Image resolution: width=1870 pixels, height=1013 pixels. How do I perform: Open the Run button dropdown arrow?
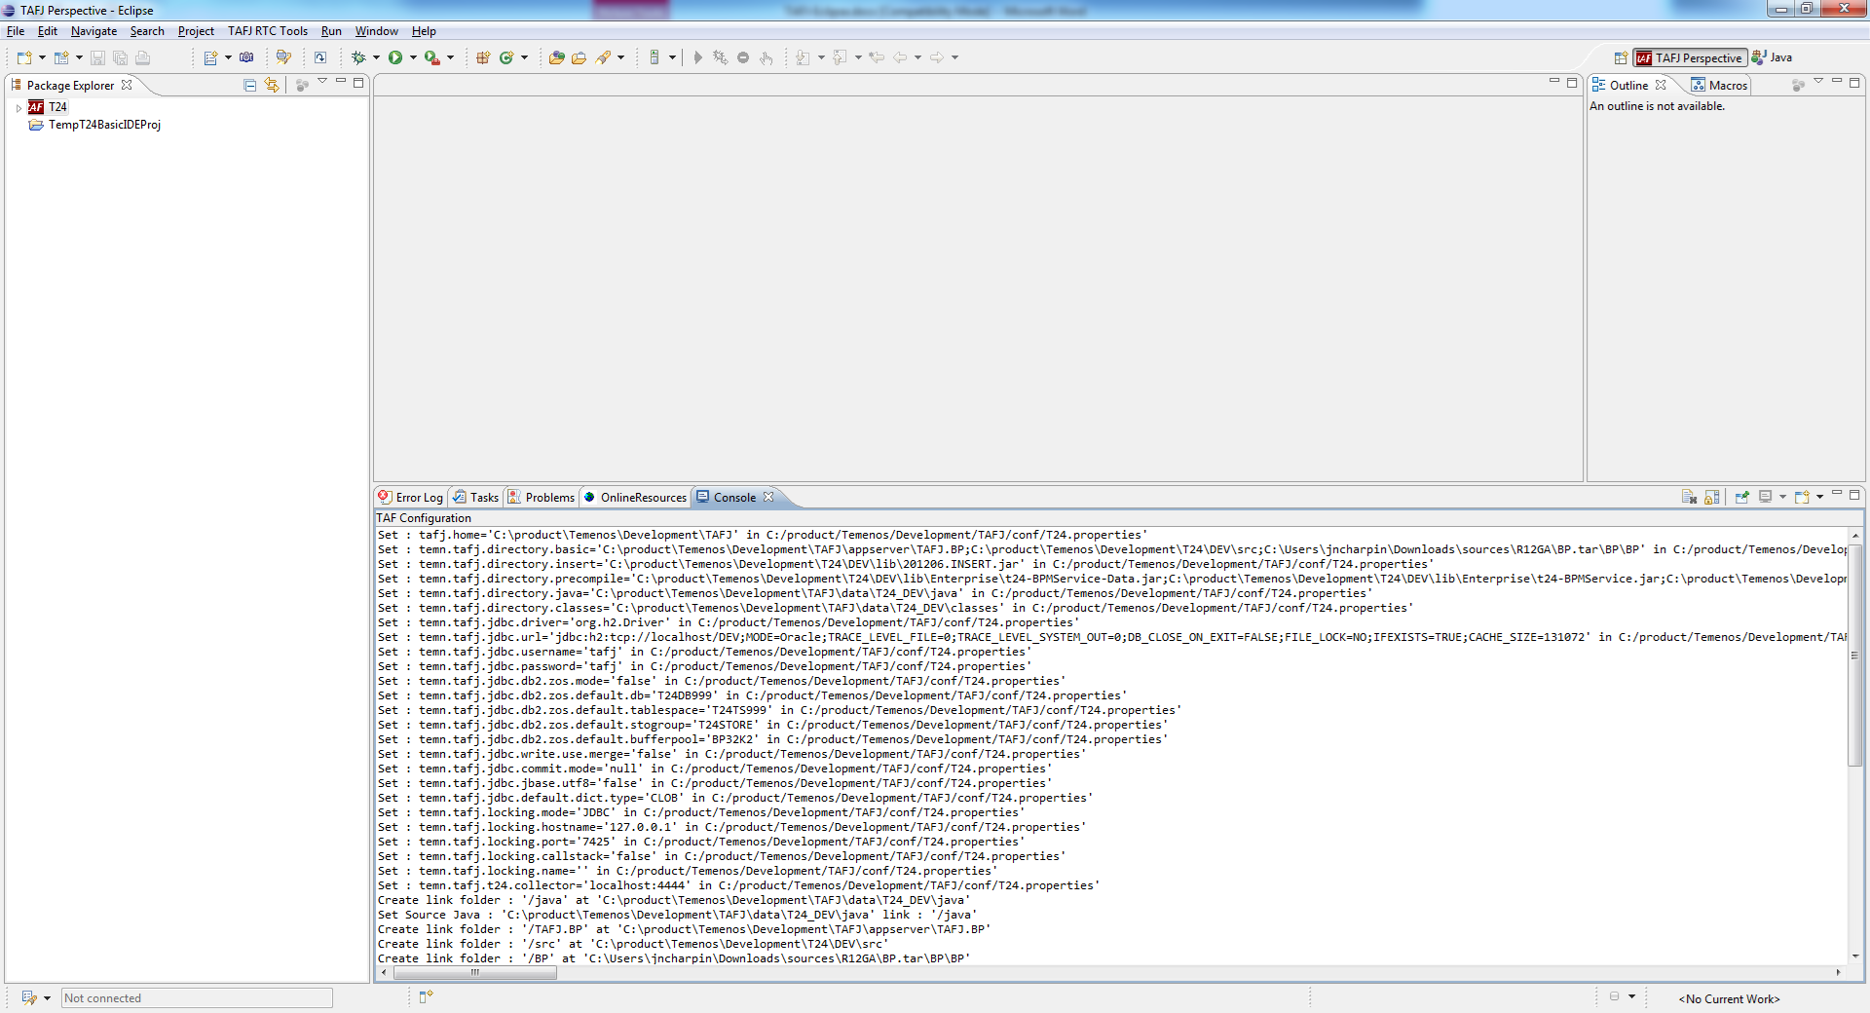[x=413, y=57]
